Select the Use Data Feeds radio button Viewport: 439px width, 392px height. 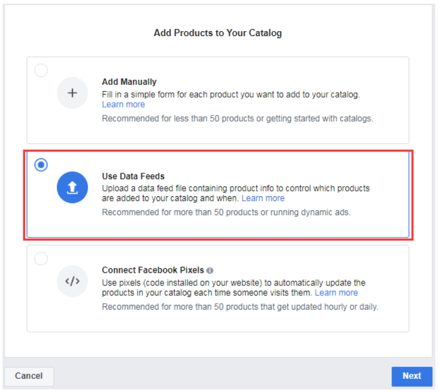pyautogui.click(x=41, y=164)
